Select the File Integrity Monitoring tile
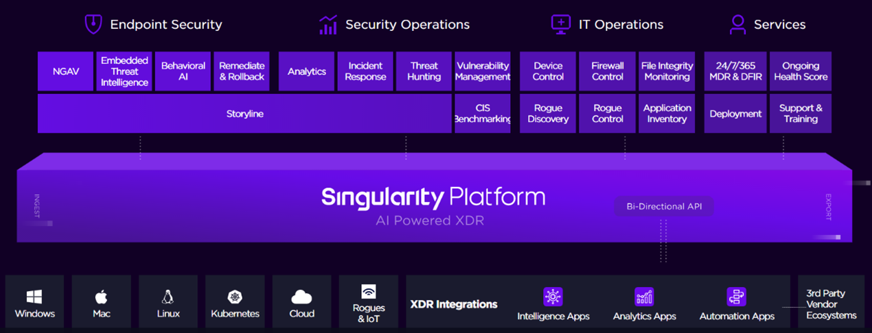Image resolution: width=872 pixels, height=333 pixels. 667,71
